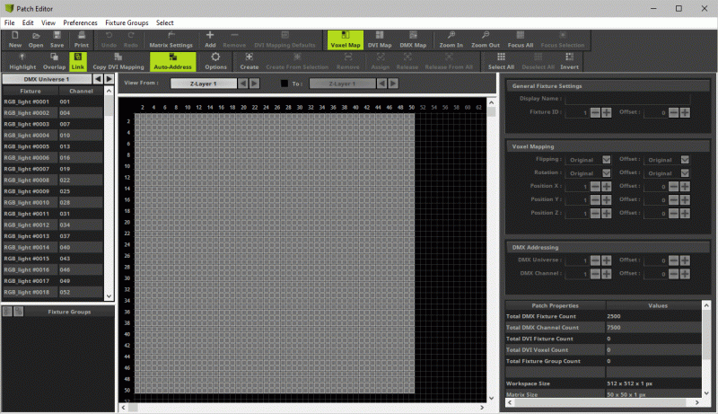Open the Preferences menu
The height and width of the screenshot is (414, 718).
click(80, 22)
